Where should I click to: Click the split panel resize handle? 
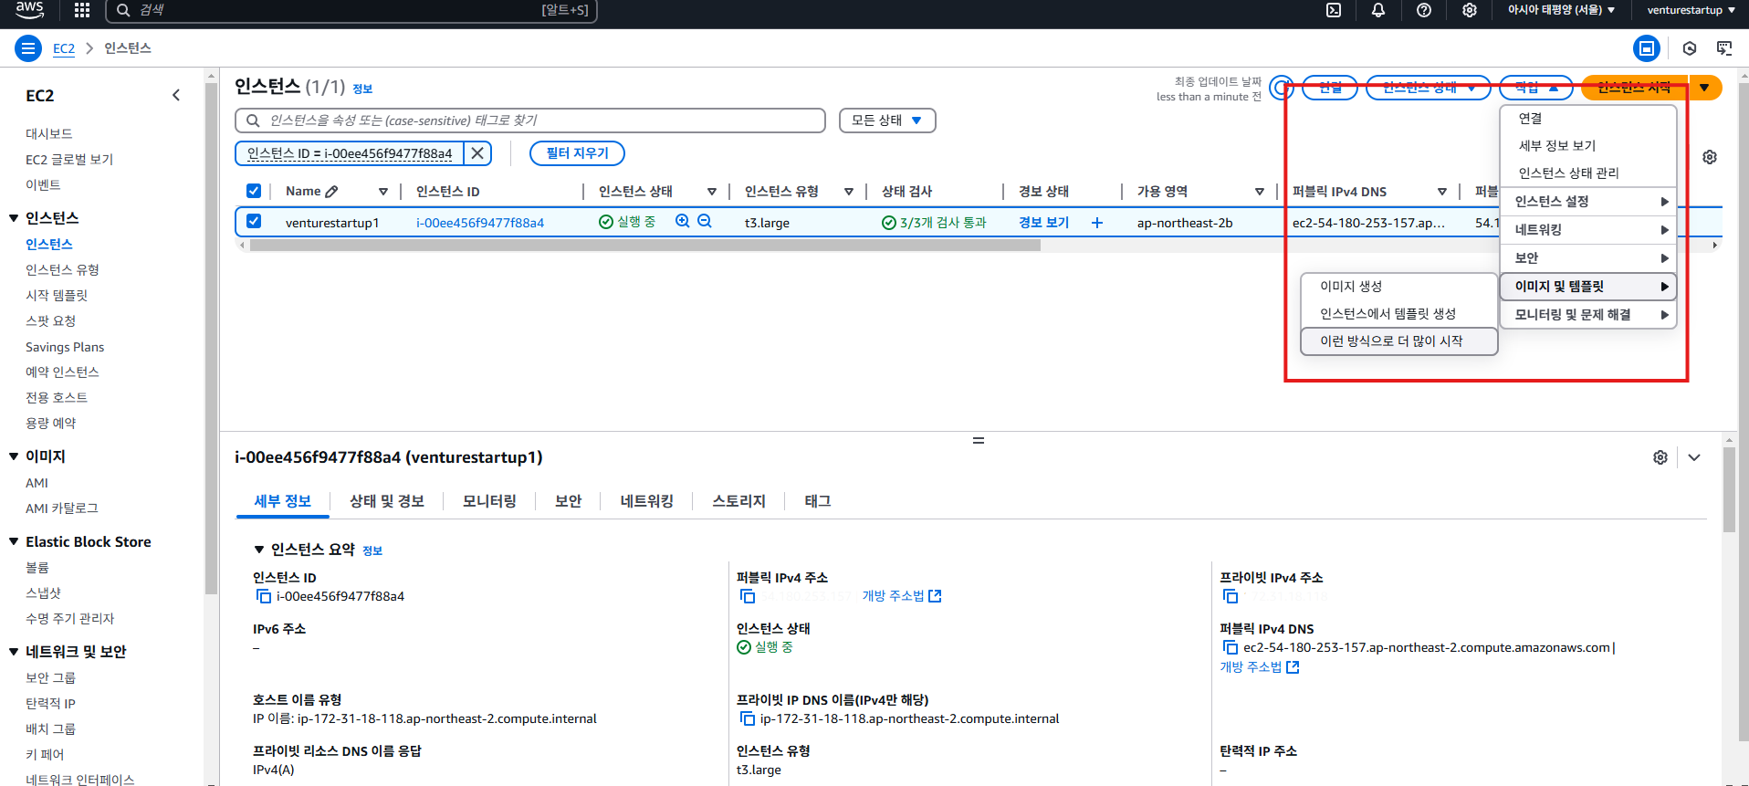(979, 440)
